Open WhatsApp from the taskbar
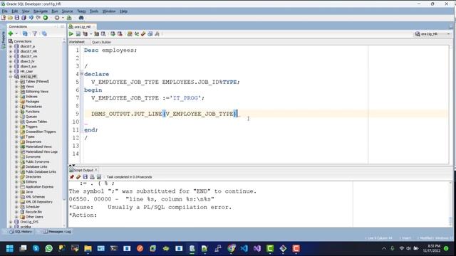 [x=49, y=248]
